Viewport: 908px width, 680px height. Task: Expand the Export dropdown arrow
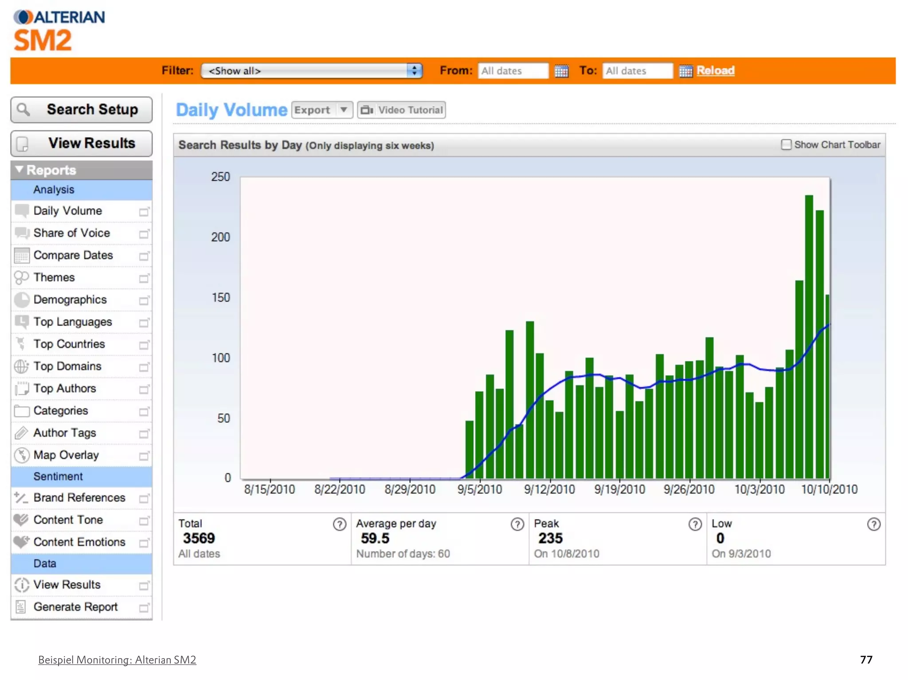click(x=344, y=110)
